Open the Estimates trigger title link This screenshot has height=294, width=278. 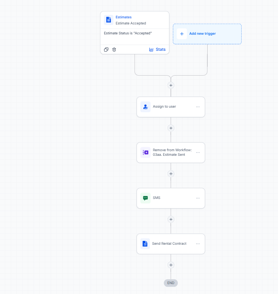pyautogui.click(x=124, y=17)
